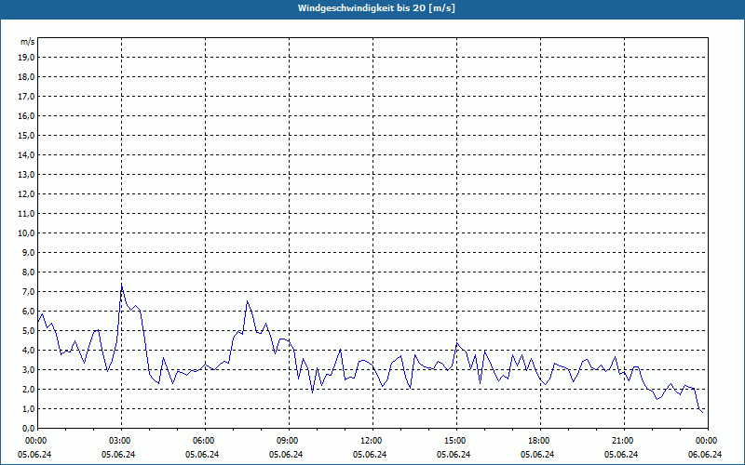Click the '05.06.24' date under 18:00
745x465 pixels.
[x=537, y=455]
